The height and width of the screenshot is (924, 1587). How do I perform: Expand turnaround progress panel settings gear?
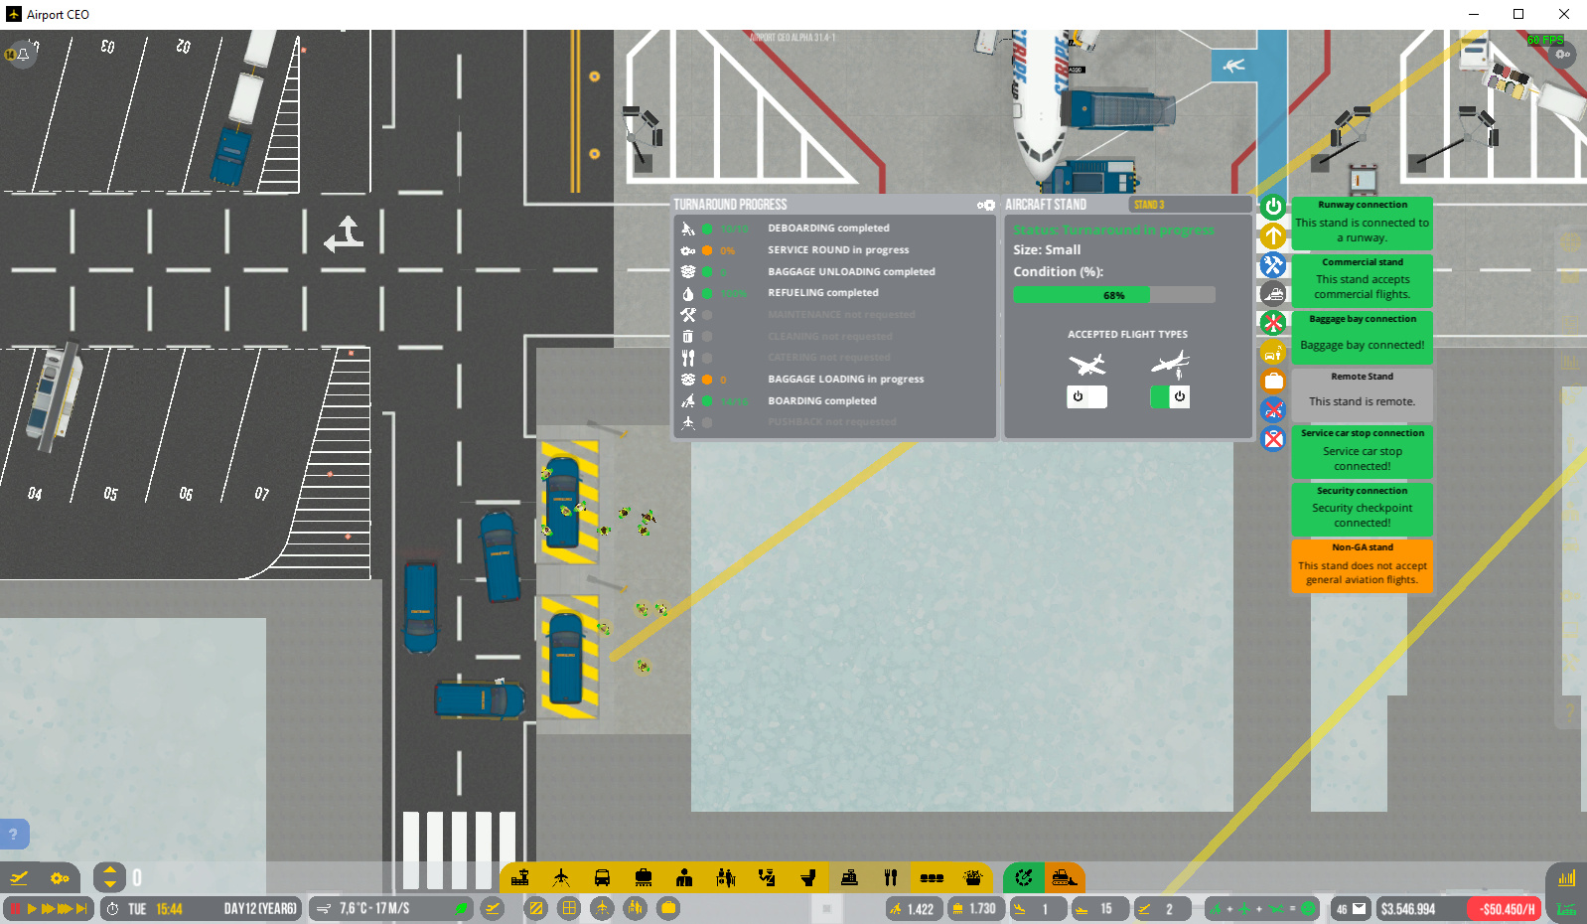(986, 205)
